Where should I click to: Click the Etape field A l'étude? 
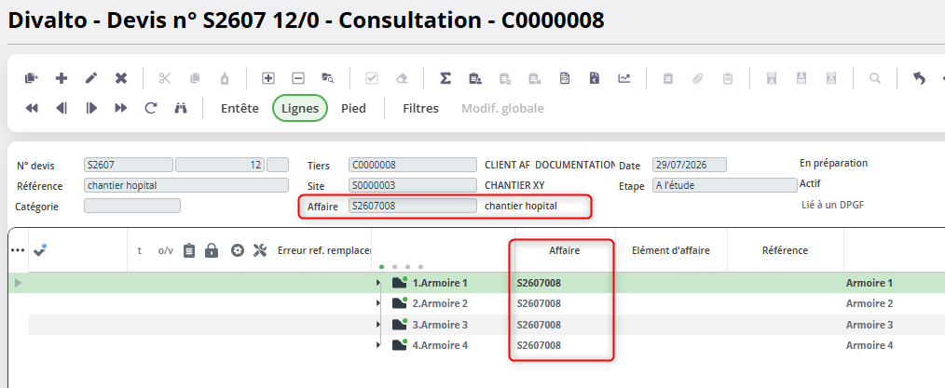pos(724,185)
